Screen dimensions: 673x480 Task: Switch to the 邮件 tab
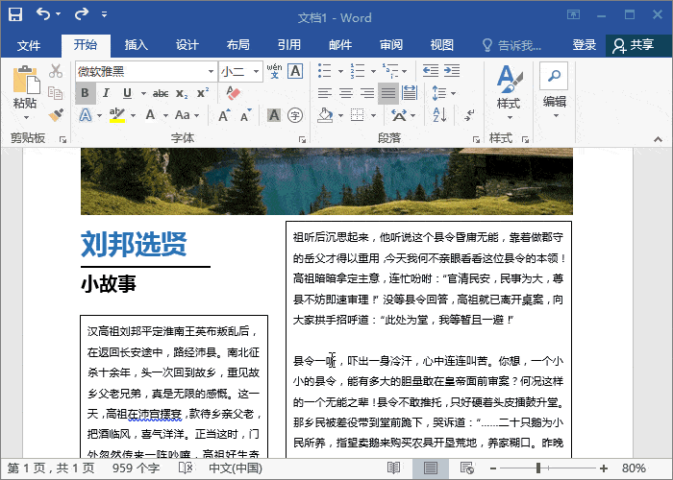(x=340, y=45)
